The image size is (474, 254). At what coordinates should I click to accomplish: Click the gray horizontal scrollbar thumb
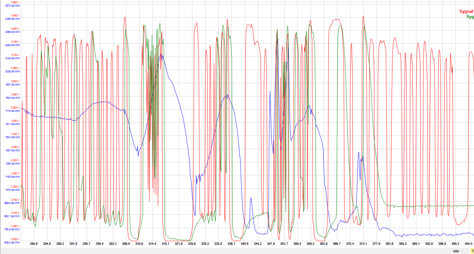pos(456,251)
